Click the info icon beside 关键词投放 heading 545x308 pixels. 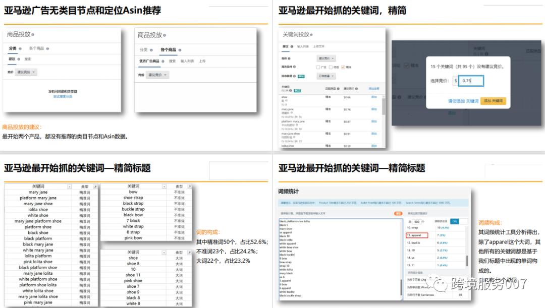(x=311, y=35)
